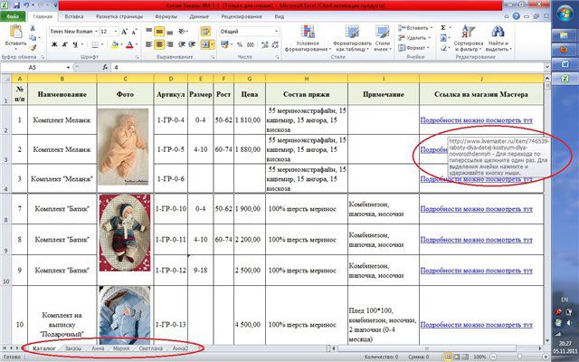Switch to the Формулы ribbon tab
The image size is (579, 362).
click(166, 16)
